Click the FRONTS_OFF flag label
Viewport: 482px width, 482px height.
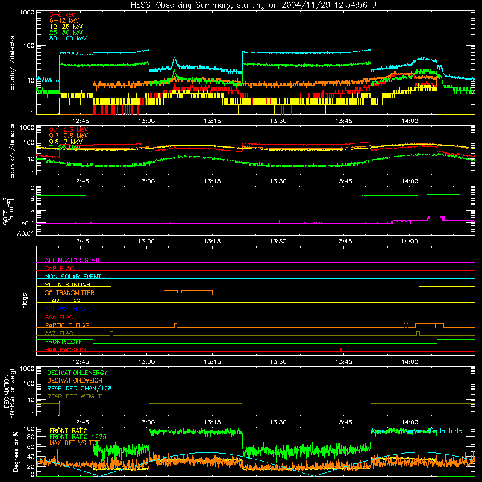(63, 342)
